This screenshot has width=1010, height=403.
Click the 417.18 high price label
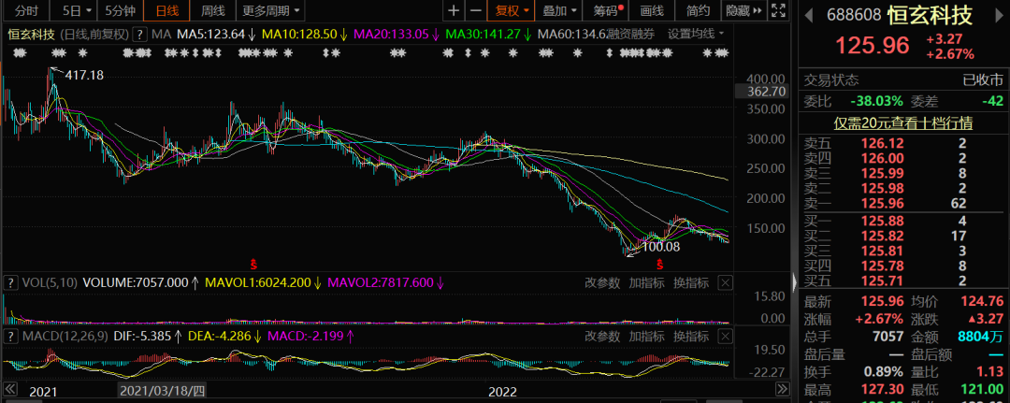point(84,76)
